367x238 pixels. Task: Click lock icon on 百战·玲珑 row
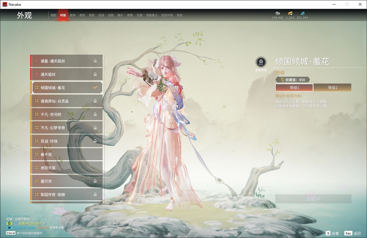pos(95,141)
